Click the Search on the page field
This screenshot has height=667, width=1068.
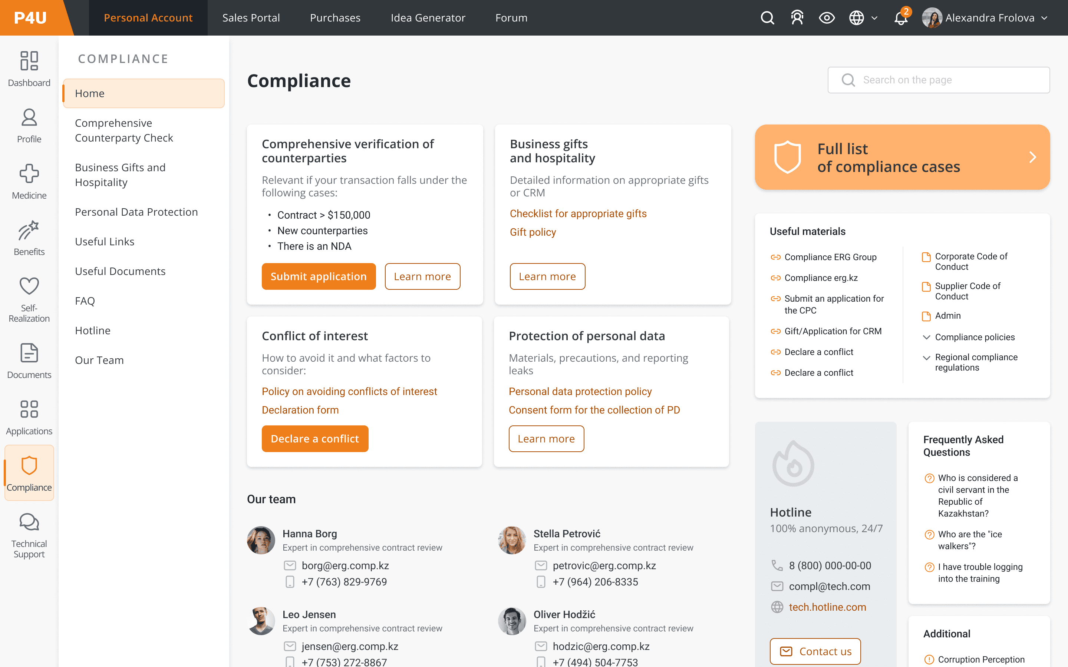pyautogui.click(x=938, y=80)
